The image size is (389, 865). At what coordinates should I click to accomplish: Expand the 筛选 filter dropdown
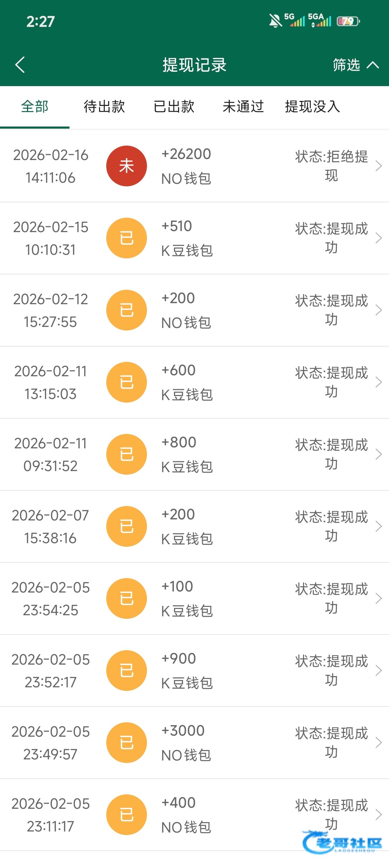pos(355,65)
